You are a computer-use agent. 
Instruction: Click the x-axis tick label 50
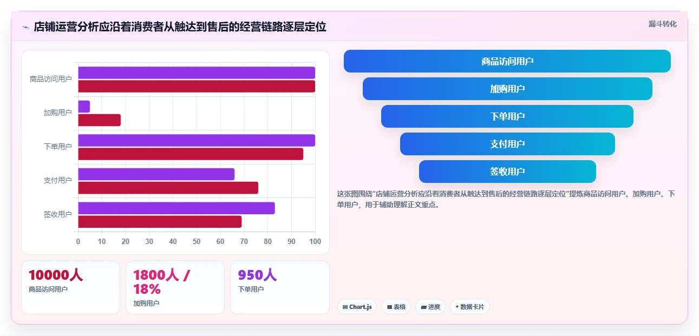[x=197, y=241]
